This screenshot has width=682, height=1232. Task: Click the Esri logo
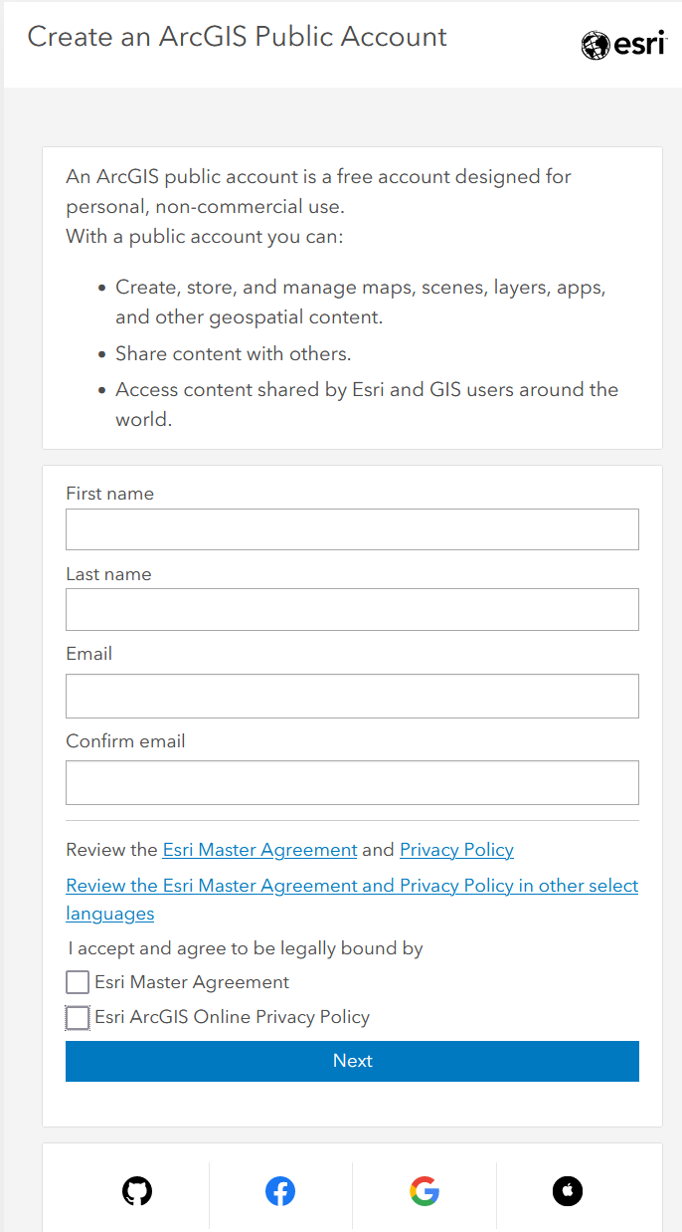[624, 44]
